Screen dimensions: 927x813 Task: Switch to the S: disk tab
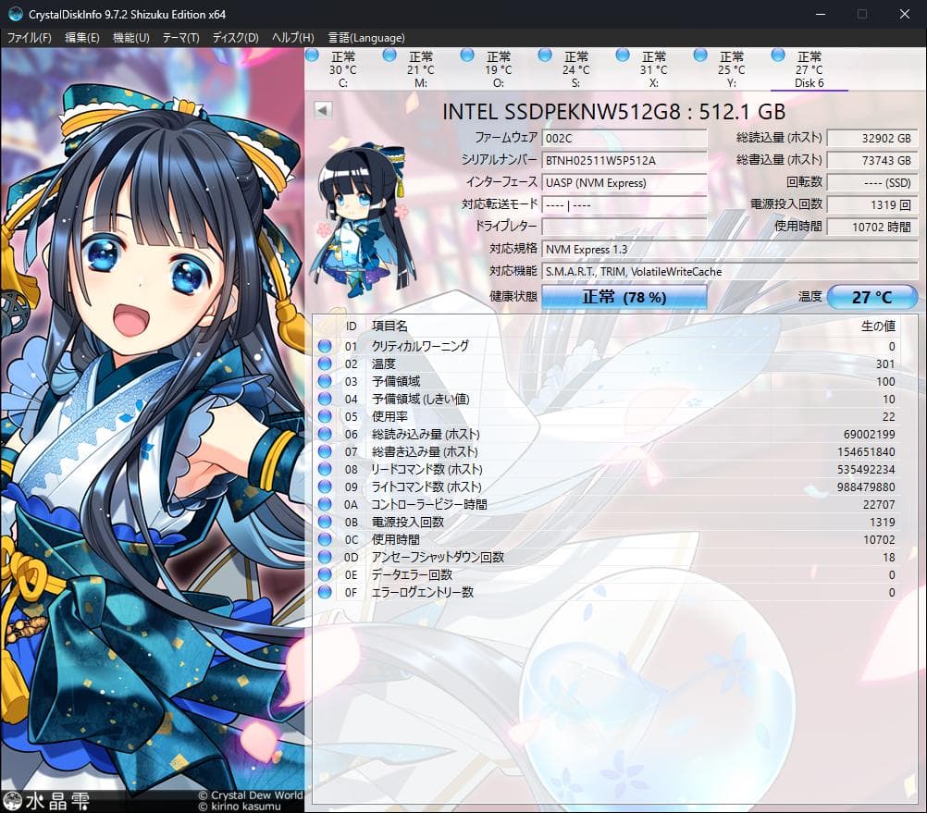(x=575, y=69)
